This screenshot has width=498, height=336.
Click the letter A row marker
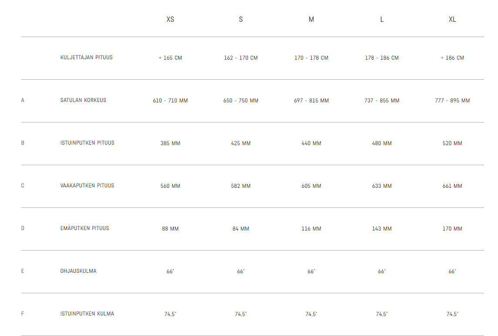pyautogui.click(x=23, y=100)
